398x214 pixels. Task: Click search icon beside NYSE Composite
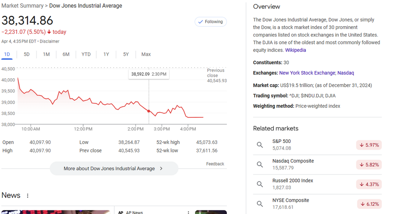point(260,204)
